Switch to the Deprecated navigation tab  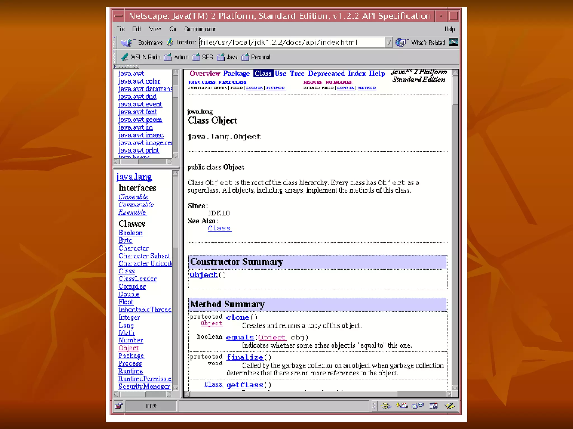[x=326, y=74]
